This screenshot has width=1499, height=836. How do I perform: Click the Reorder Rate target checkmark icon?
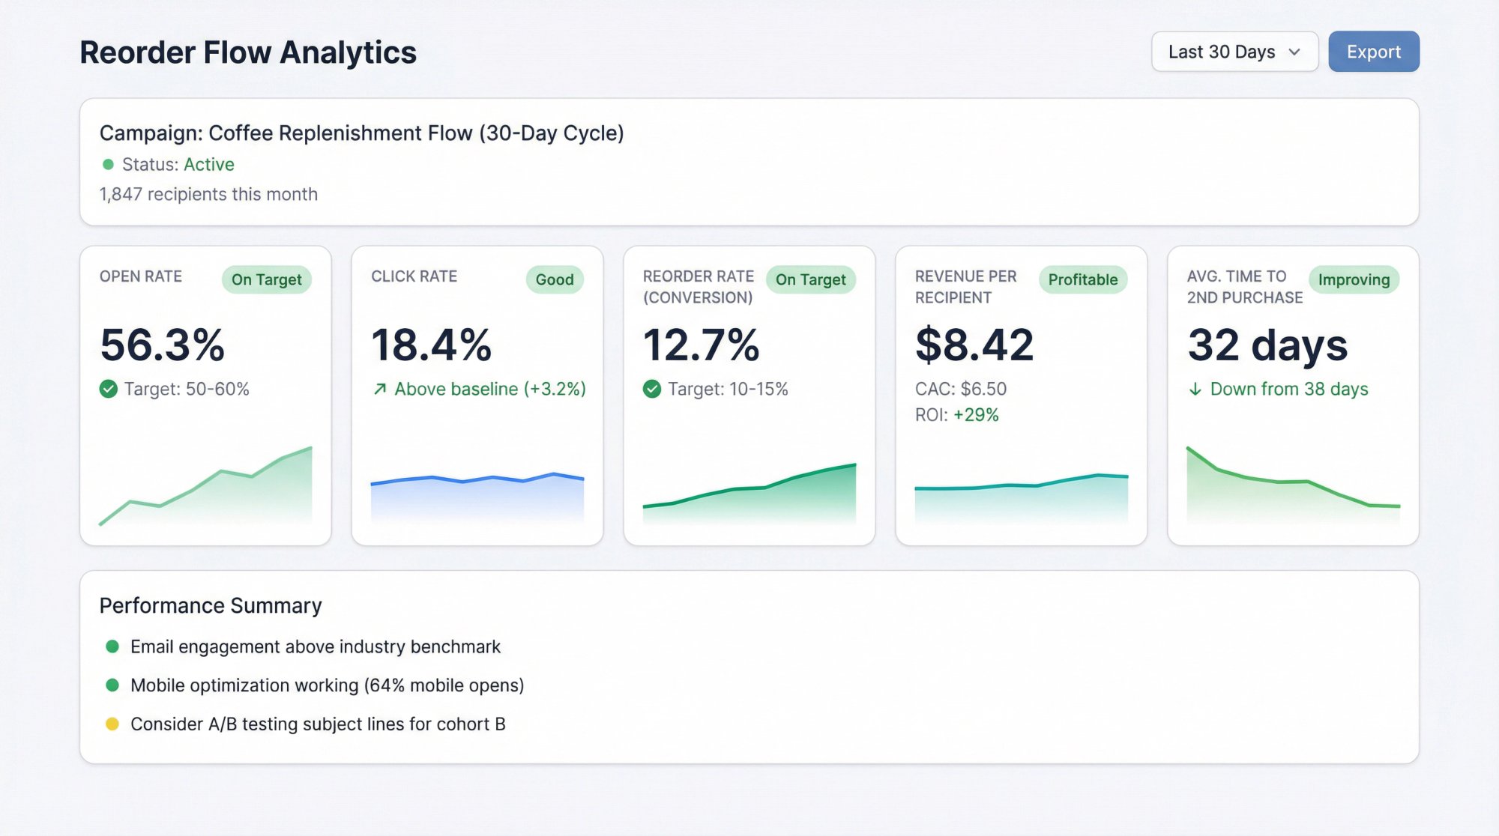(x=652, y=389)
